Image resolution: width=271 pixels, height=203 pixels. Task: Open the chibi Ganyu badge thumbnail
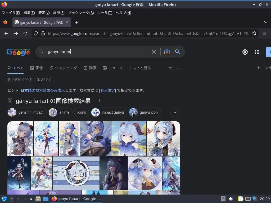pos(76,173)
